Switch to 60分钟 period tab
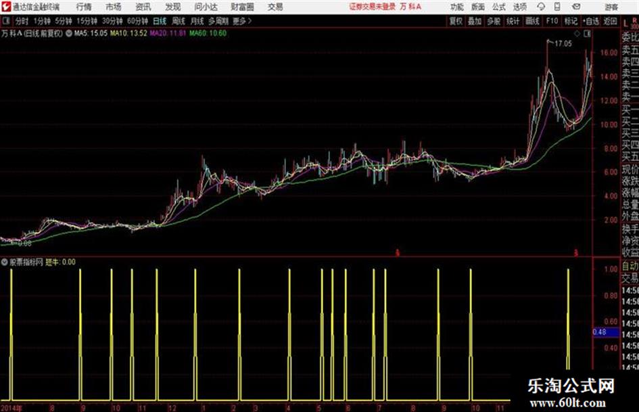The height and width of the screenshot is (412, 639). [137, 21]
